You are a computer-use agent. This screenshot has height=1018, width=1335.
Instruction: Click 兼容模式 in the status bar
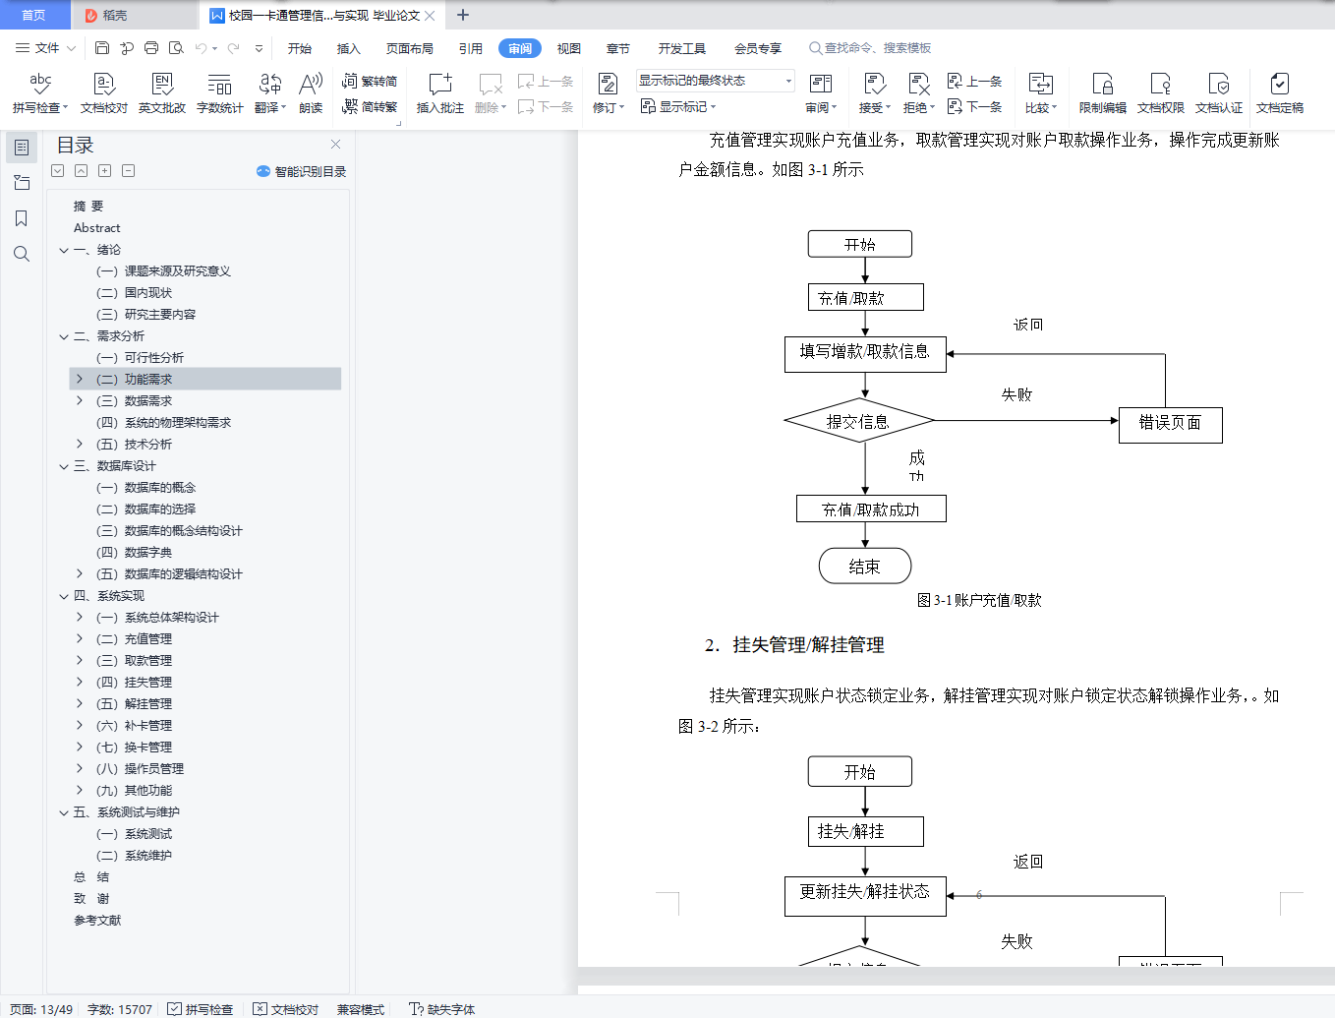point(361,1009)
